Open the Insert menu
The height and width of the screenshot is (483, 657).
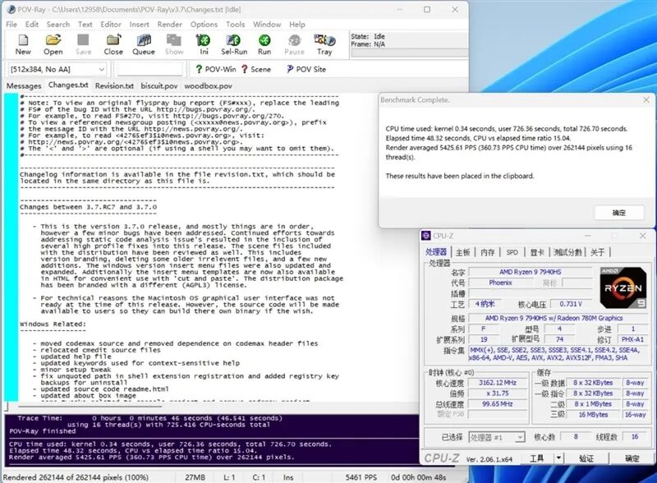[139, 25]
